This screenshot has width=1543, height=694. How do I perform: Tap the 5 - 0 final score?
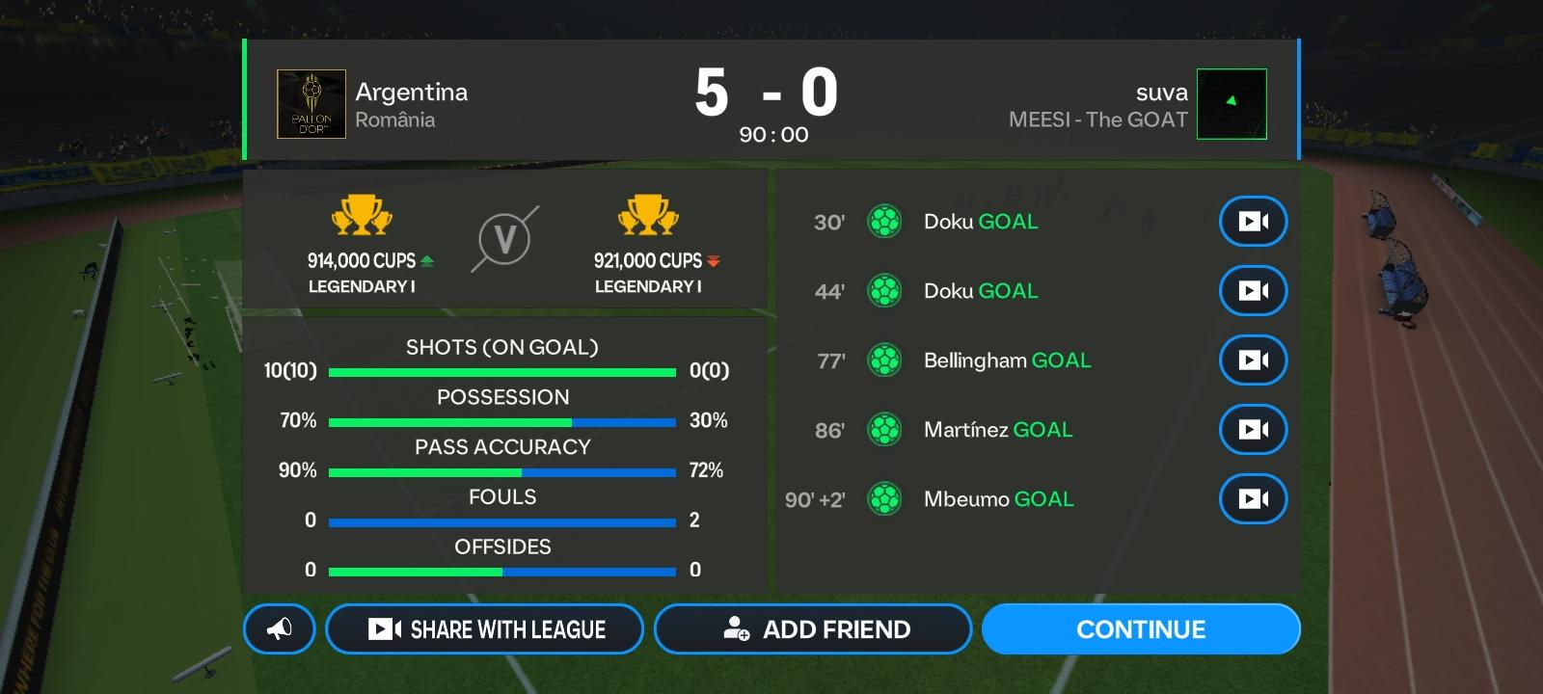point(767,93)
